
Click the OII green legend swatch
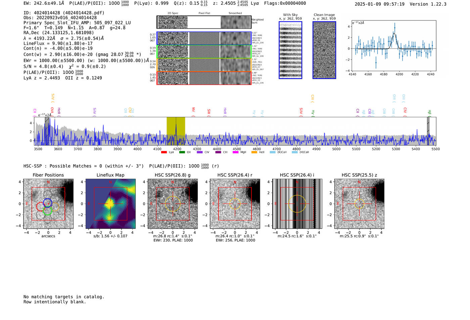pyautogui.click(x=182, y=152)
